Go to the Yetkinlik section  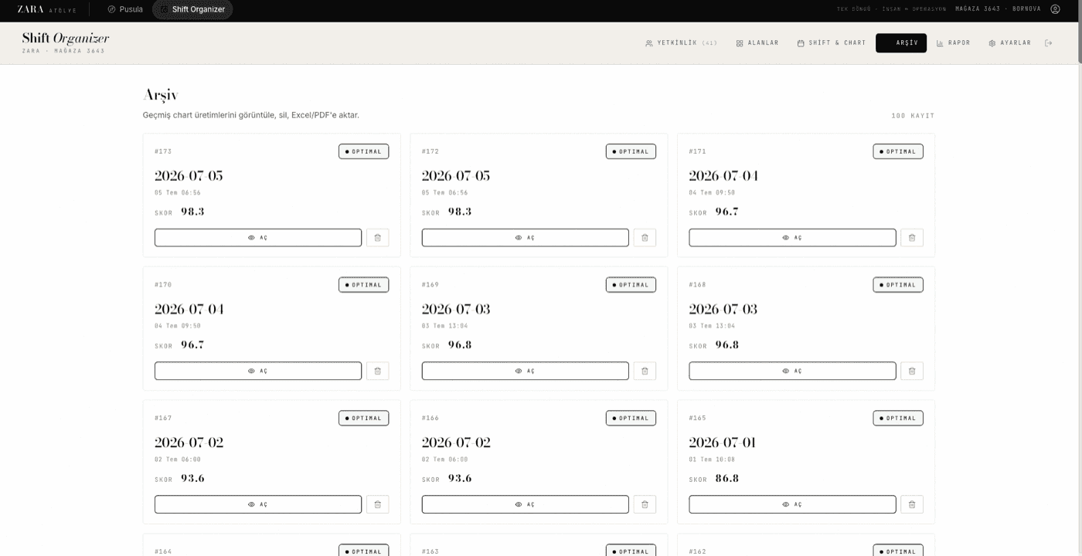pos(681,43)
